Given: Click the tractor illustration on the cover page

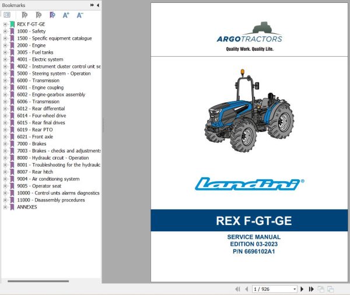Looking at the screenshot, I should (x=249, y=110).
